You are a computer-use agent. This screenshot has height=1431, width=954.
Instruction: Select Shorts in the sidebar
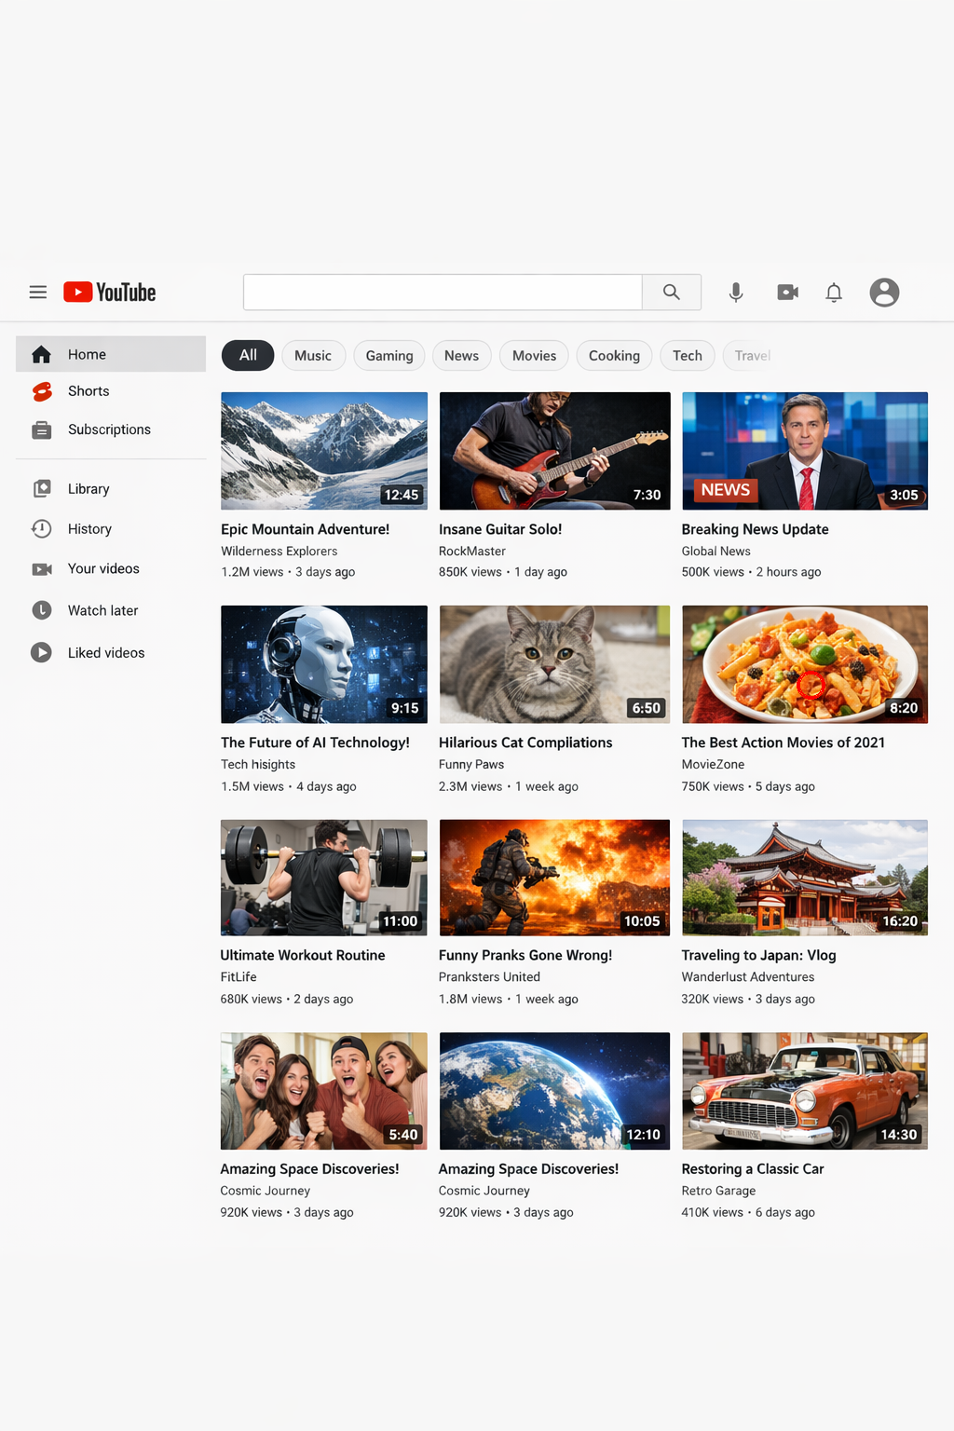pyautogui.click(x=89, y=390)
